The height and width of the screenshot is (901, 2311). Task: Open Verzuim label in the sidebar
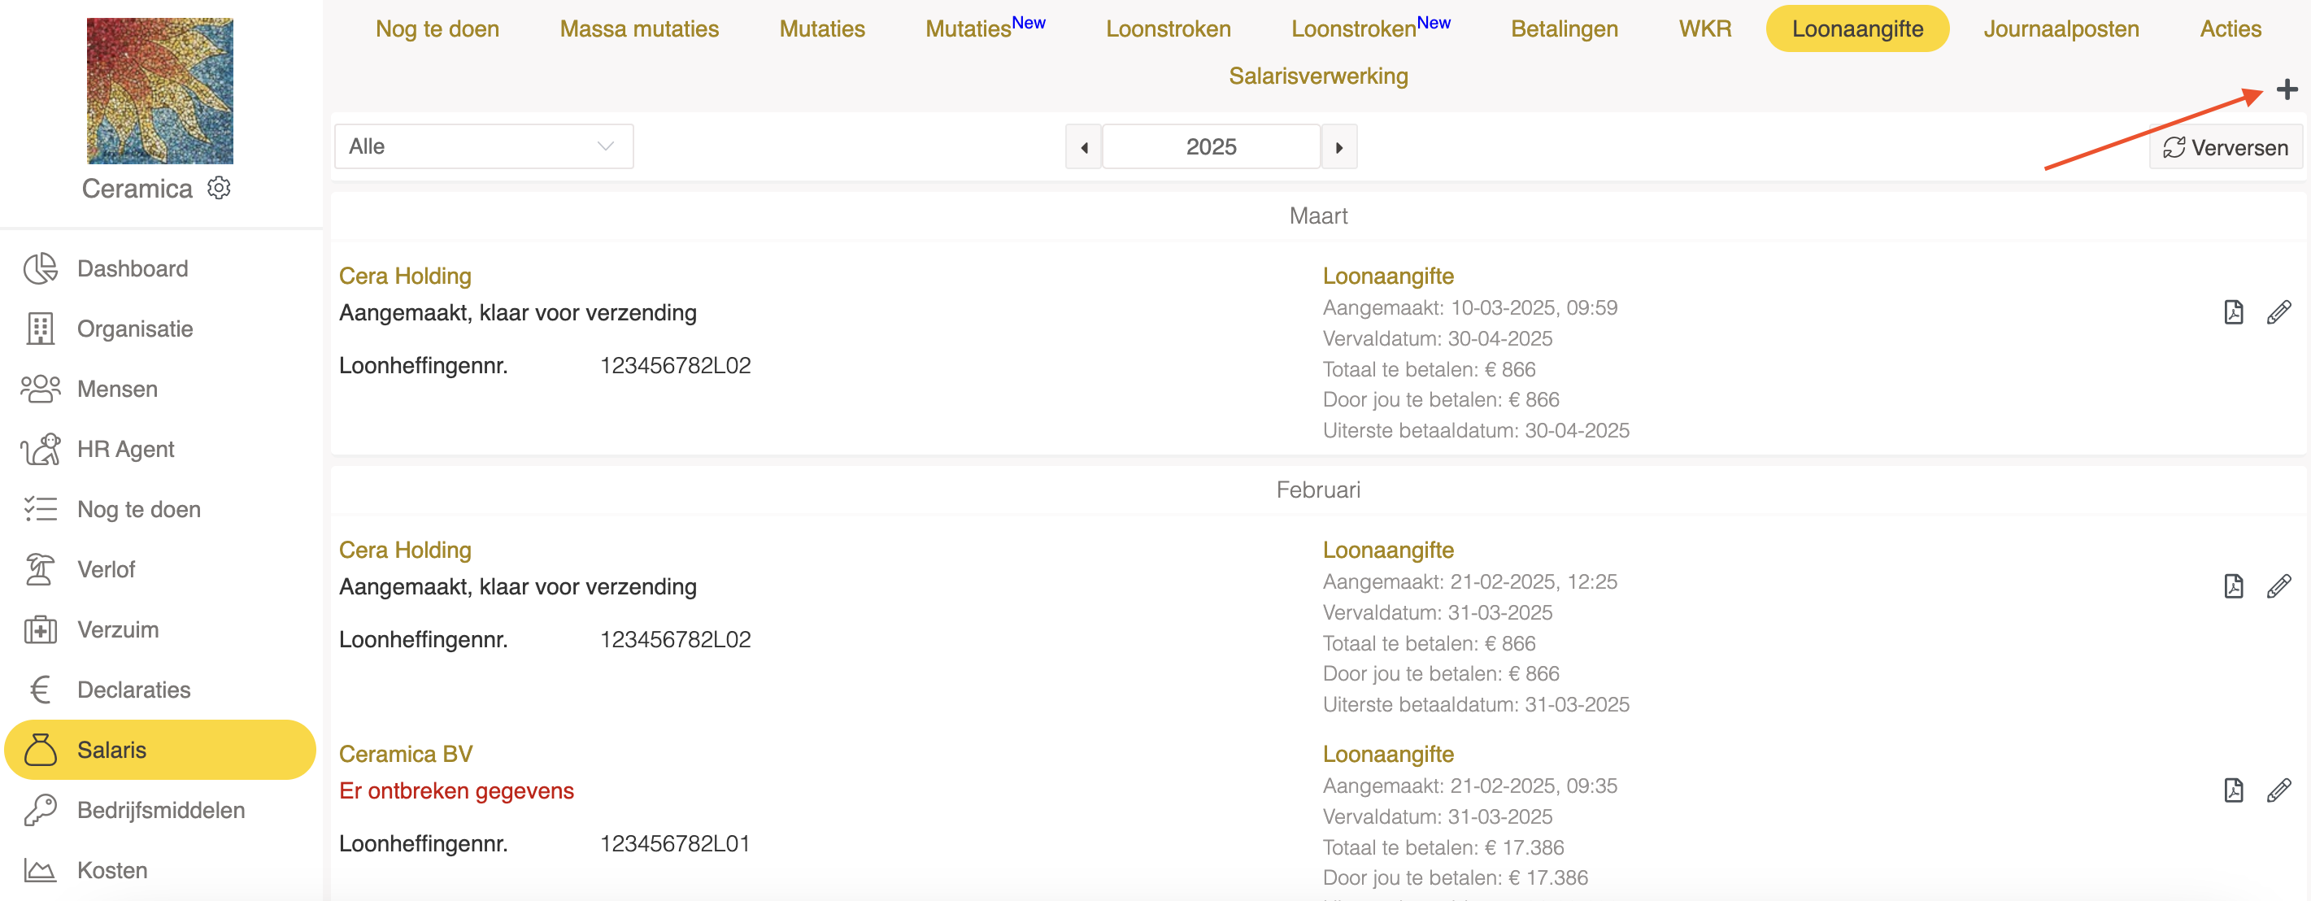coord(118,629)
